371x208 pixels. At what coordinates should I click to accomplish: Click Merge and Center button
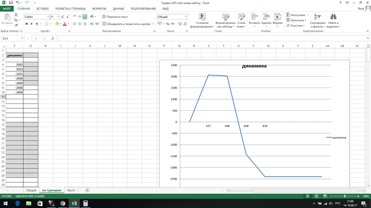click(128, 24)
